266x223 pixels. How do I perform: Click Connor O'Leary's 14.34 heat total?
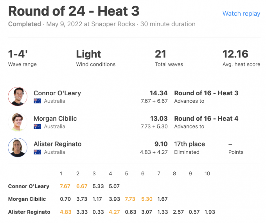pos(158,93)
